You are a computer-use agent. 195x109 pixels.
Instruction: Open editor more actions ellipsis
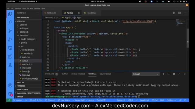click(x=185, y=13)
